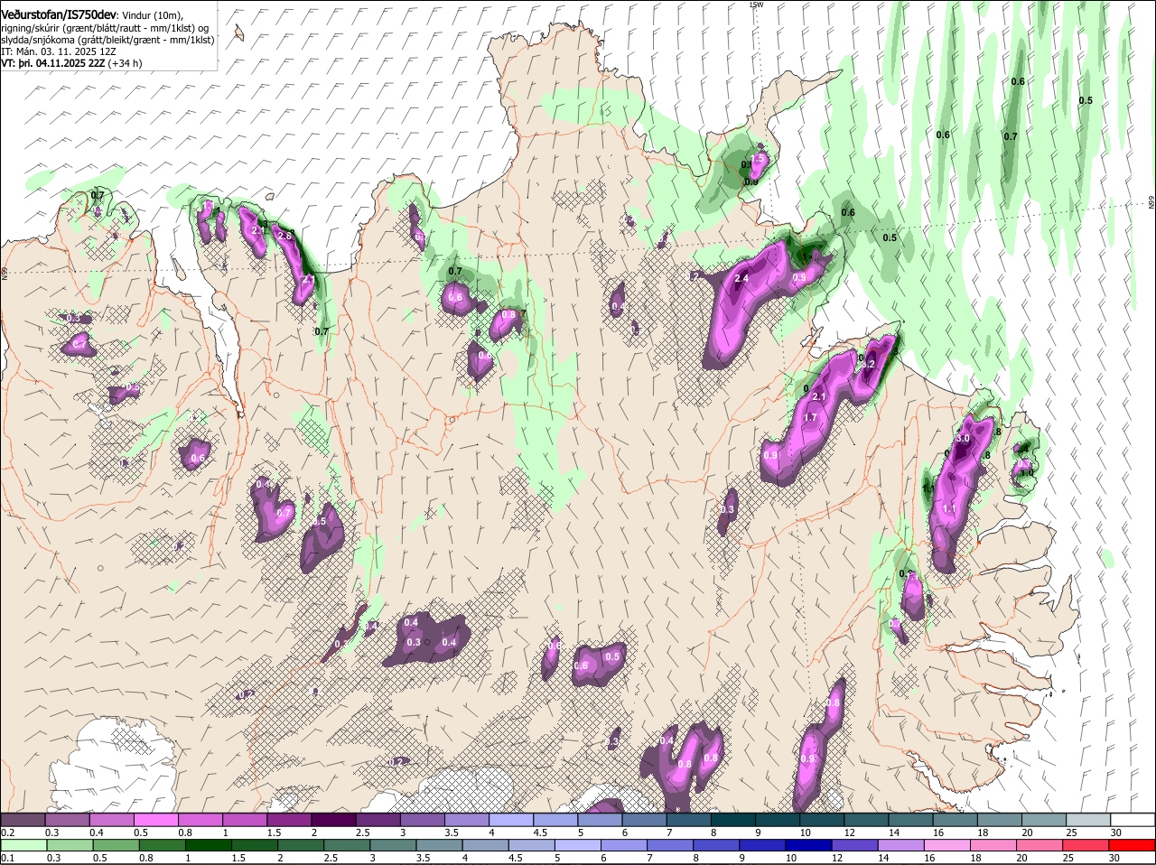1156x865 pixels.
Task: Click the VT: þri. 04.11.2025 22Z valid time
Action: [x=53, y=64]
